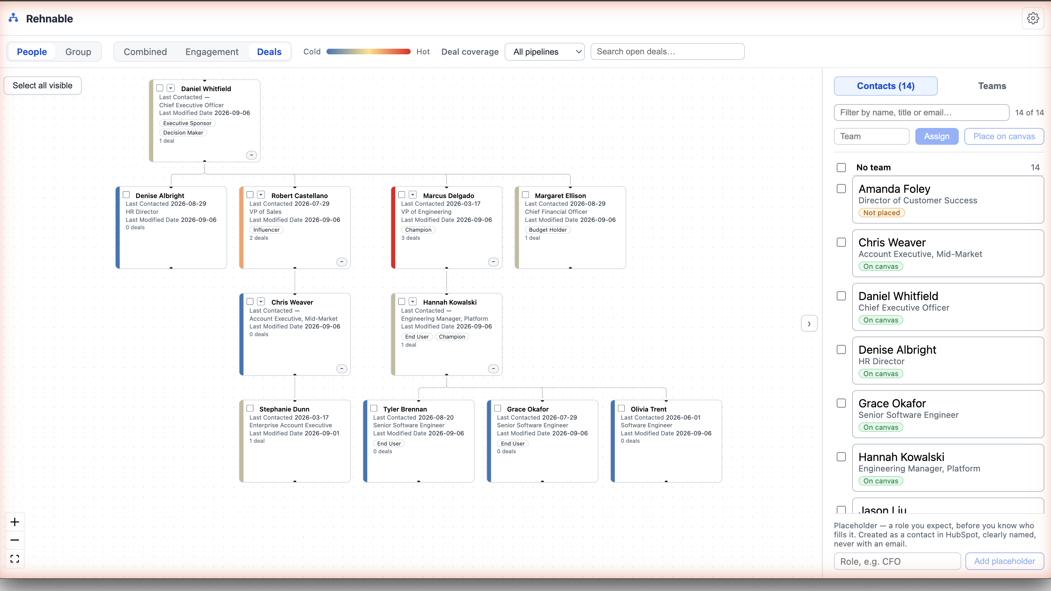Open Daniel Whitfield card dropdown menu

pos(171,88)
